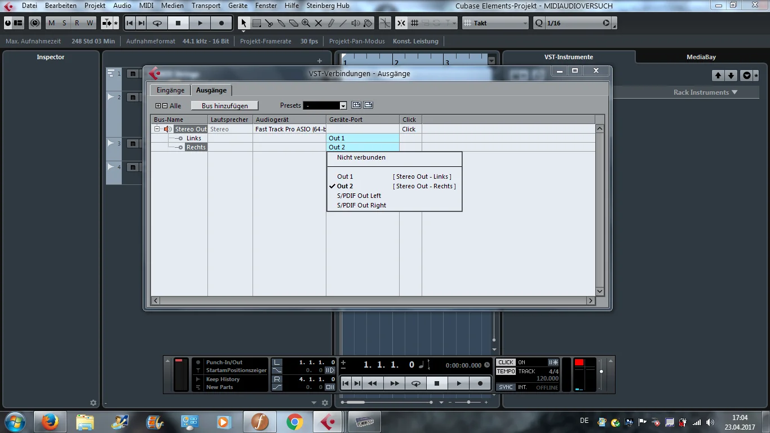Image resolution: width=770 pixels, height=433 pixels.
Task: Open the constrain delay compensation clock icon
Action: pyautogui.click(x=36, y=23)
